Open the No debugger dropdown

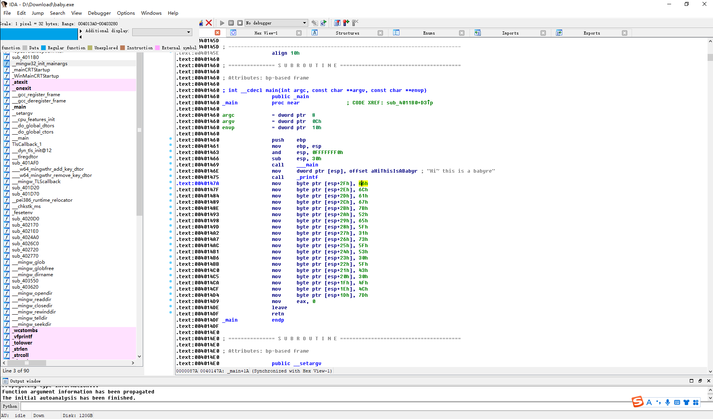[x=276, y=23]
